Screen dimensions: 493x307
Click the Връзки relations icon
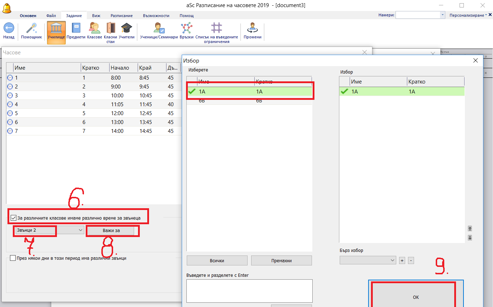(186, 28)
